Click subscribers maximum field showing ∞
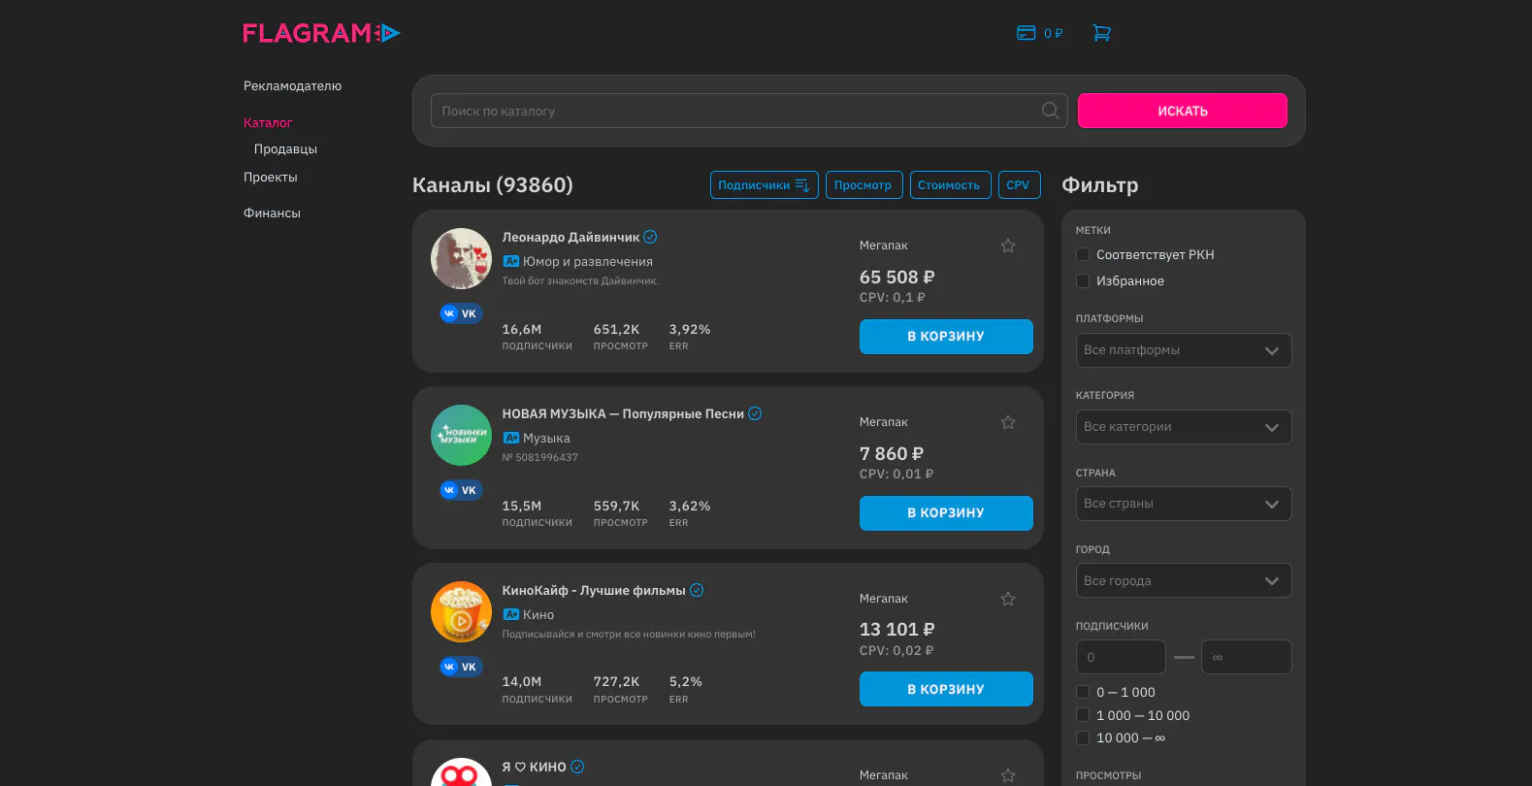Screen dimensions: 1532x786 point(1247,657)
